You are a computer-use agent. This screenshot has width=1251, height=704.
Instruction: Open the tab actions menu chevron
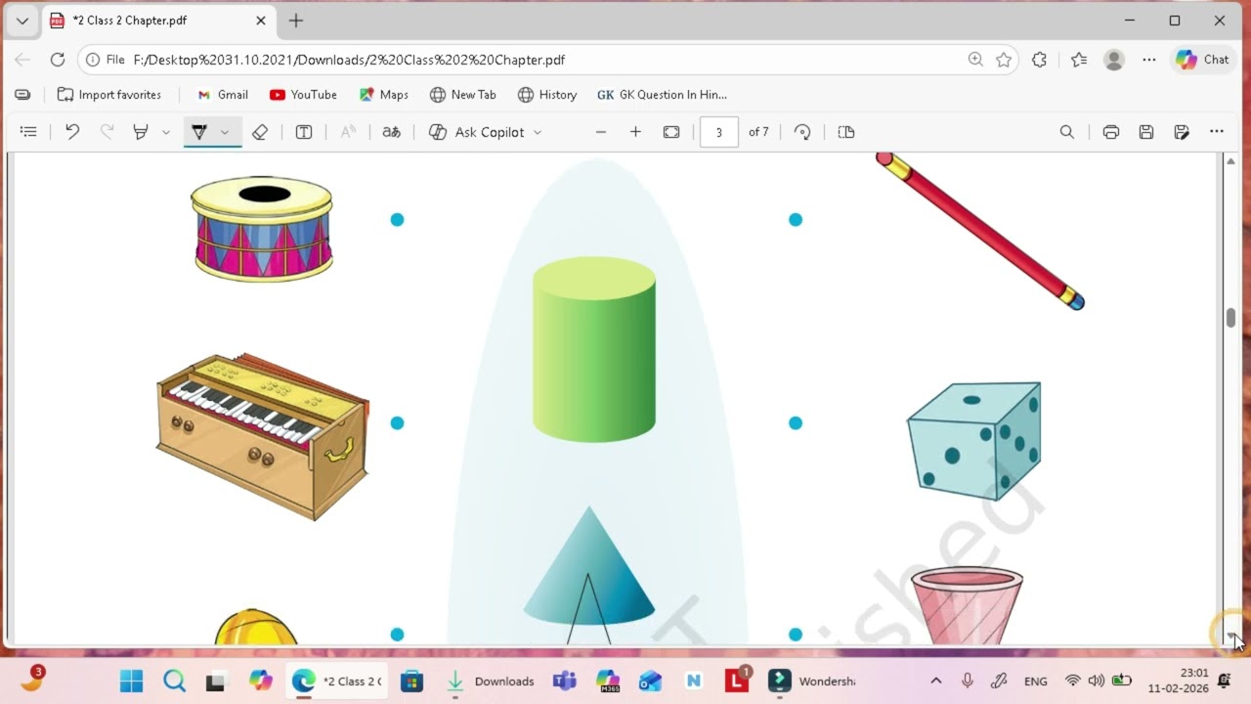22,21
